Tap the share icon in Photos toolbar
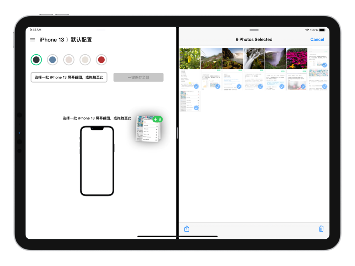The width and height of the screenshot is (355, 266). pyautogui.click(x=187, y=229)
